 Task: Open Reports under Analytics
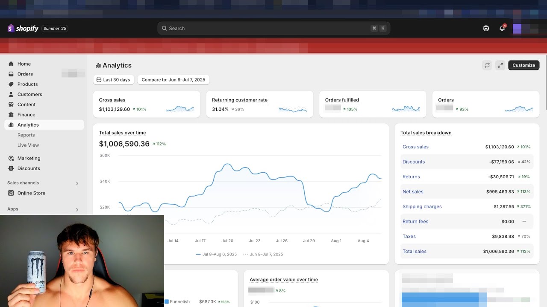coord(26,135)
